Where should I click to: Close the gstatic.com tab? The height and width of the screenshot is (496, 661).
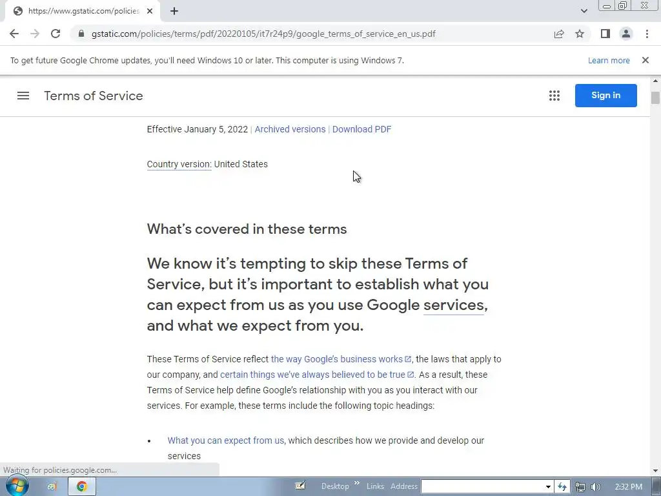pos(150,11)
